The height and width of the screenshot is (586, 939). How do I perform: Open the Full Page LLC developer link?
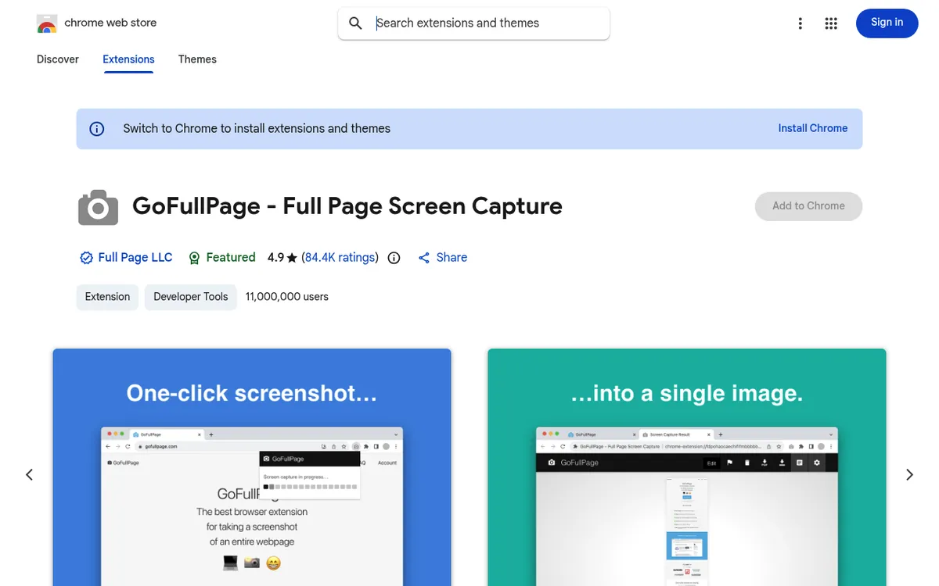point(135,258)
